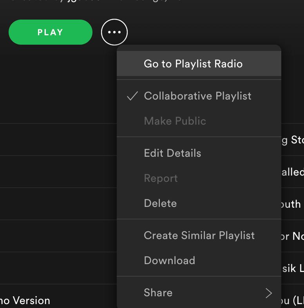This screenshot has width=304, height=308.
Task: Click the track row ending 'Version'
Action: point(58,296)
